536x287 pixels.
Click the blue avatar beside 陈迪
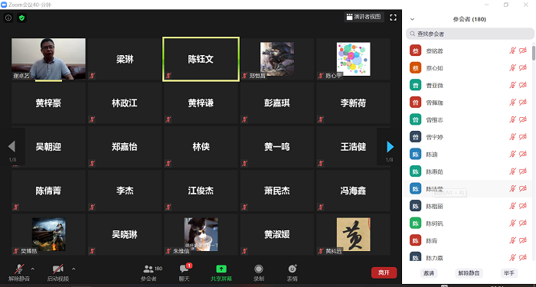click(x=415, y=154)
